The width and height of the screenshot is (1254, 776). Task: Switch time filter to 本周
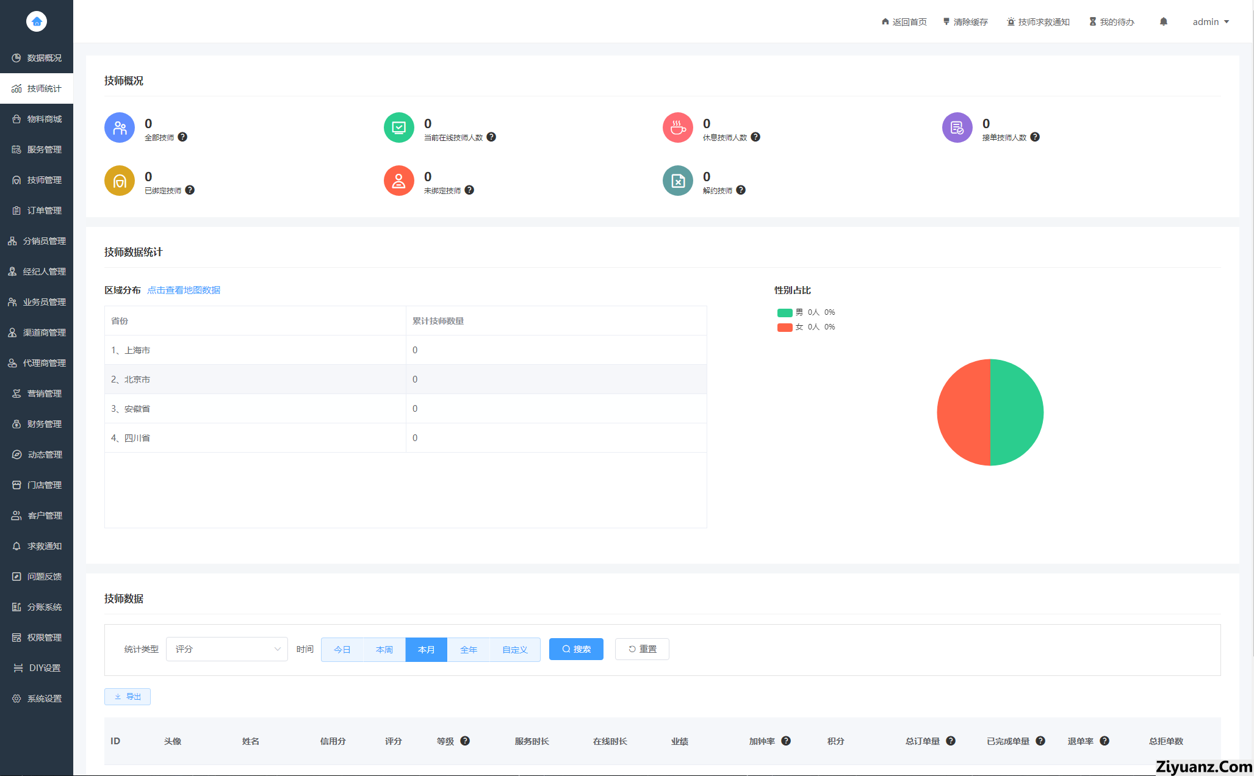click(x=384, y=650)
